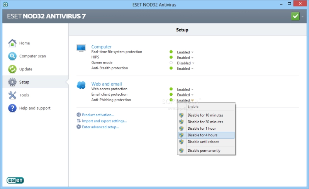Click the Home house icon in sidebar
Image resolution: width=309 pixels, height=189 pixels.
[12, 43]
